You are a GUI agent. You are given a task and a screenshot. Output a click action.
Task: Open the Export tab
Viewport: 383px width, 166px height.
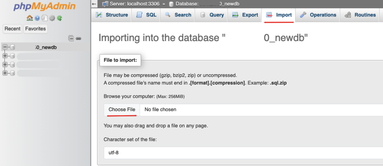245,15
